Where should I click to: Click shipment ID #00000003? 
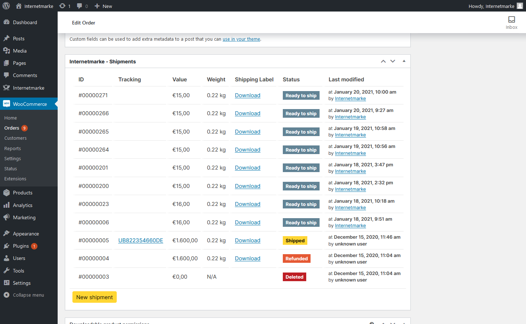[x=94, y=277]
